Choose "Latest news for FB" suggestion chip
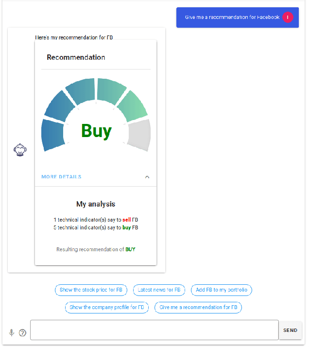 pyautogui.click(x=159, y=290)
